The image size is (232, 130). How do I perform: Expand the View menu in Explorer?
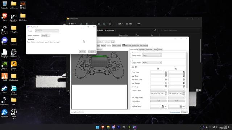(x=130, y=24)
